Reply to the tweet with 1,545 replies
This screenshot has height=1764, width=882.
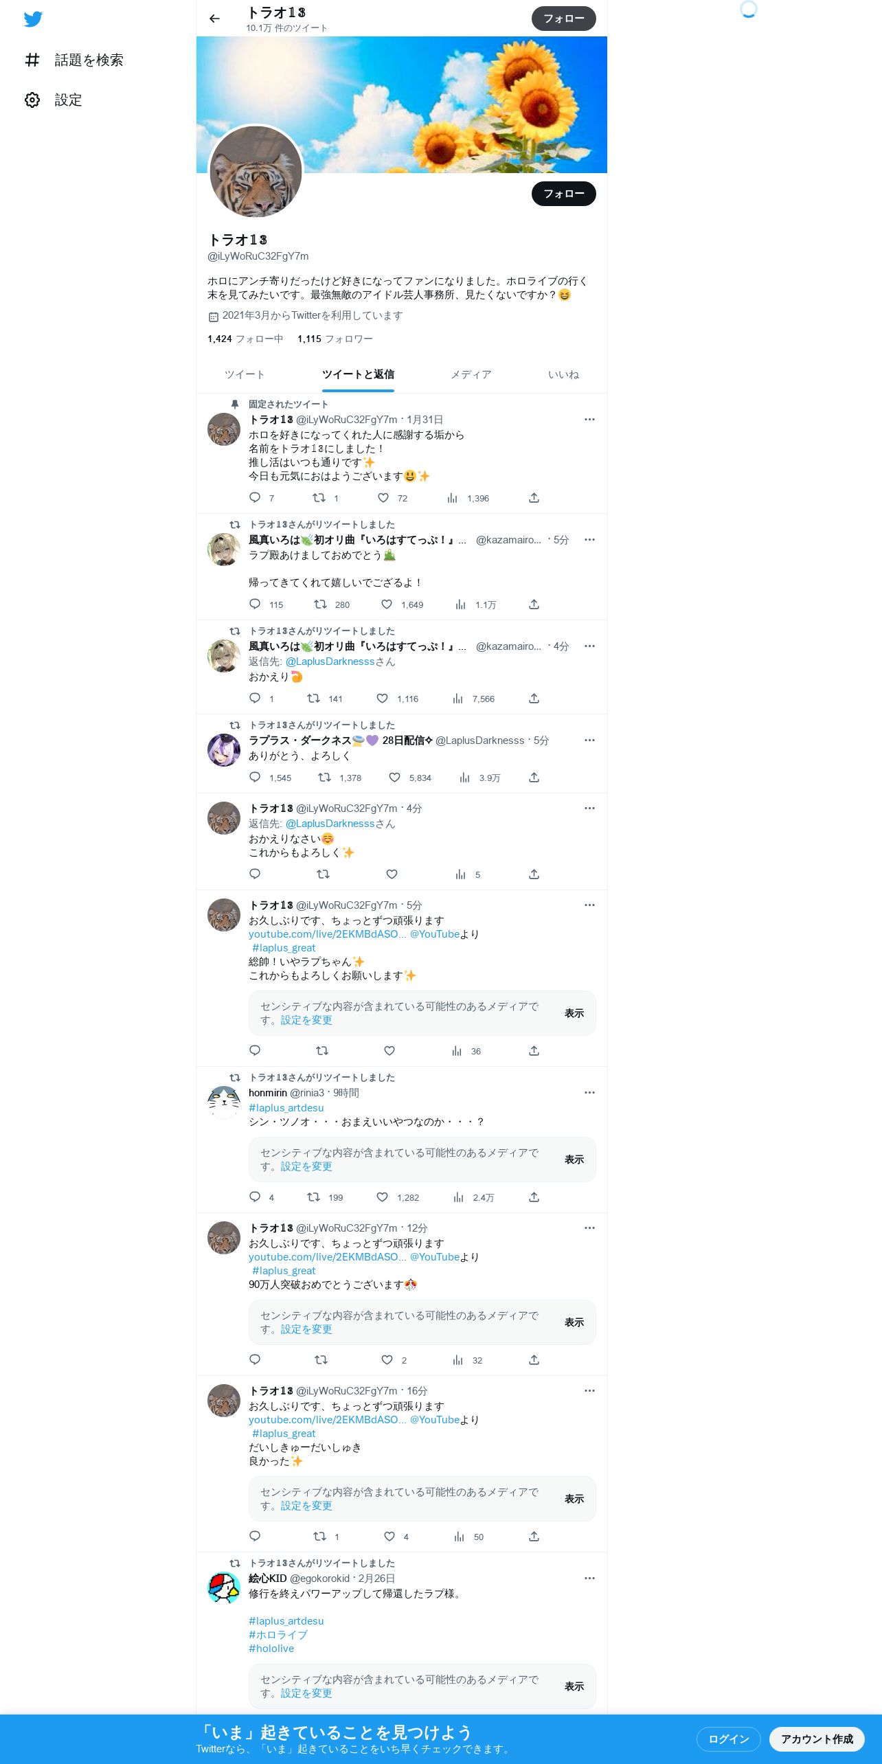255,778
